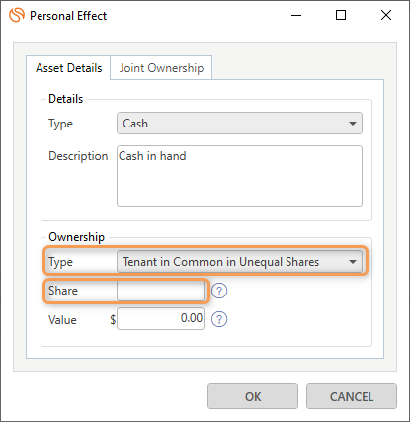Focus the Description box containing Cash in hand

pos(239,176)
